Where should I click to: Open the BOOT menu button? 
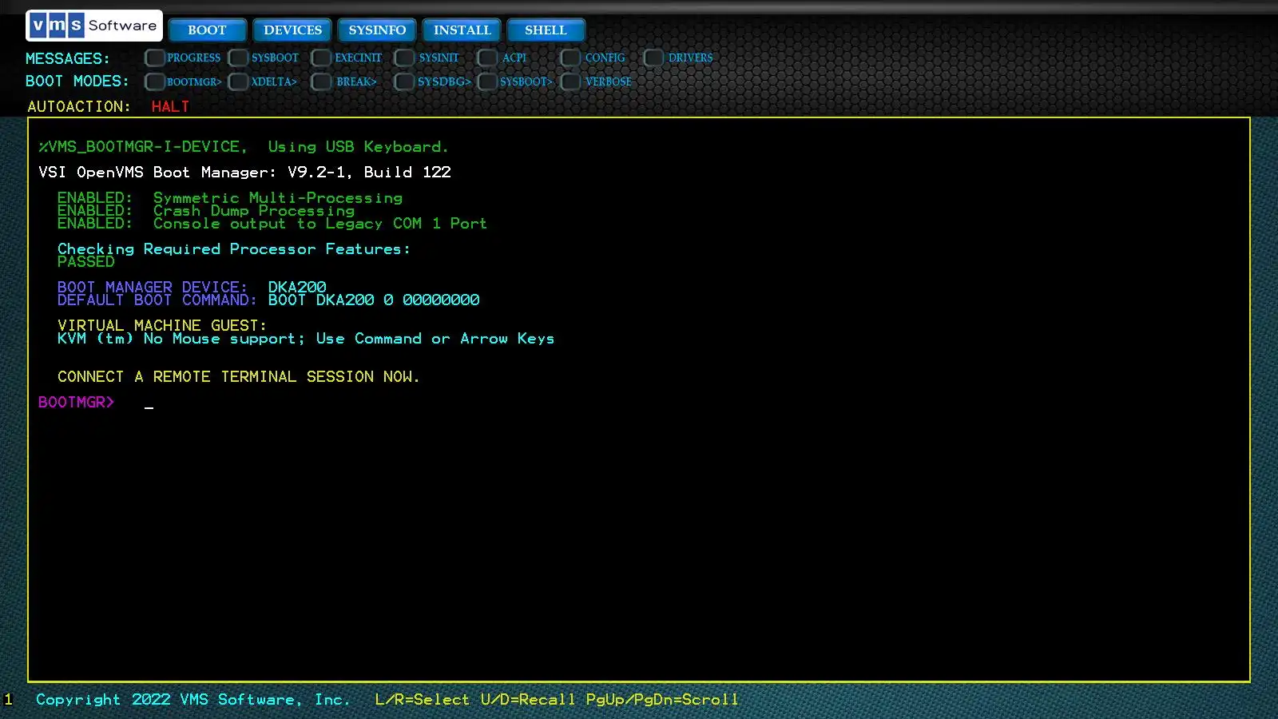coord(207,30)
